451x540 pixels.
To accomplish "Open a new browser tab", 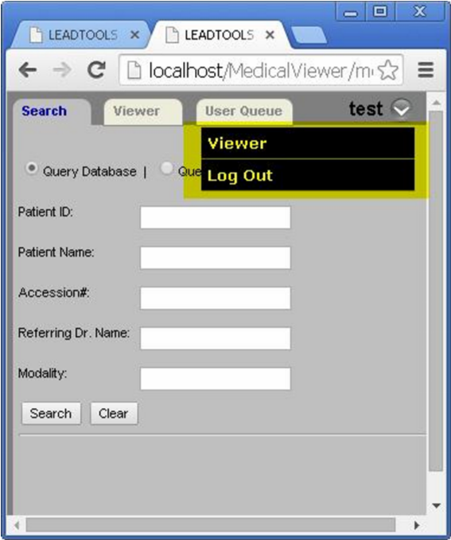I will click(x=309, y=35).
